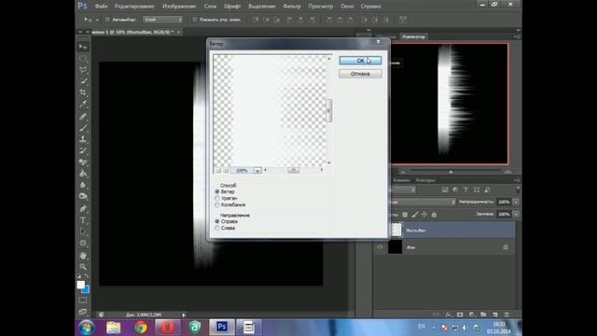The image size is (597, 336).
Task: Select the Brush tool
Action: (x=83, y=128)
